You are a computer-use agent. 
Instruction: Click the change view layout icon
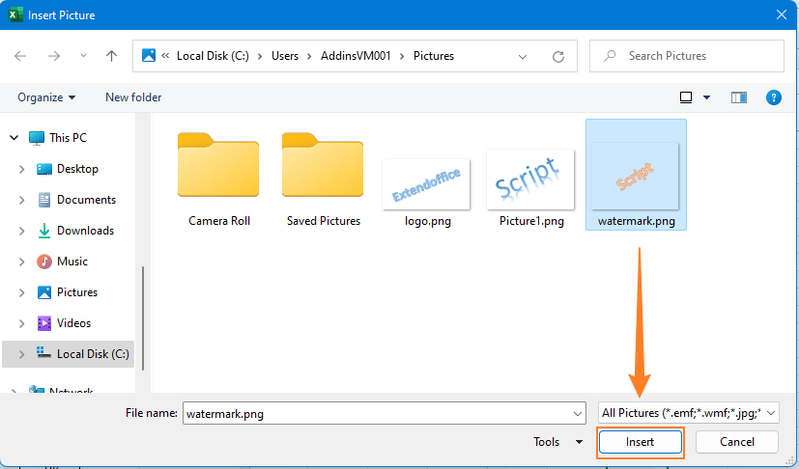(x=686, y=97)
